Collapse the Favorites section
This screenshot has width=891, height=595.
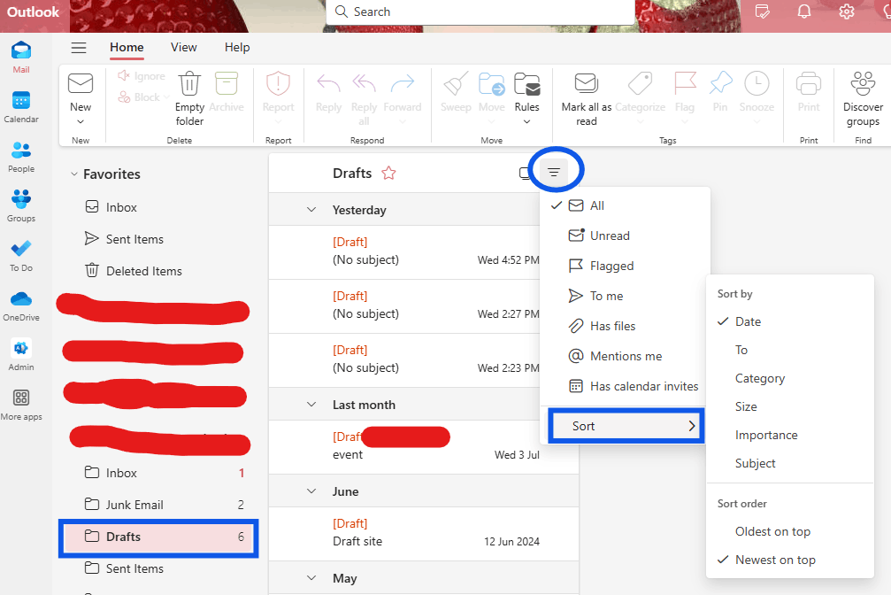(x=73, y=174)
